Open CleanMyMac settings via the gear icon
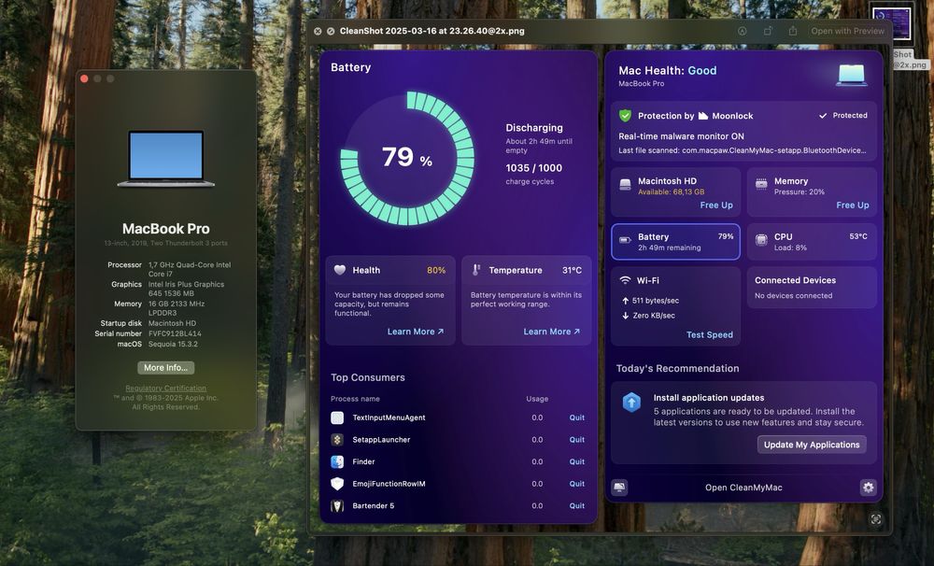Screen dimensions: 934x566 click(x=869, y=488)
